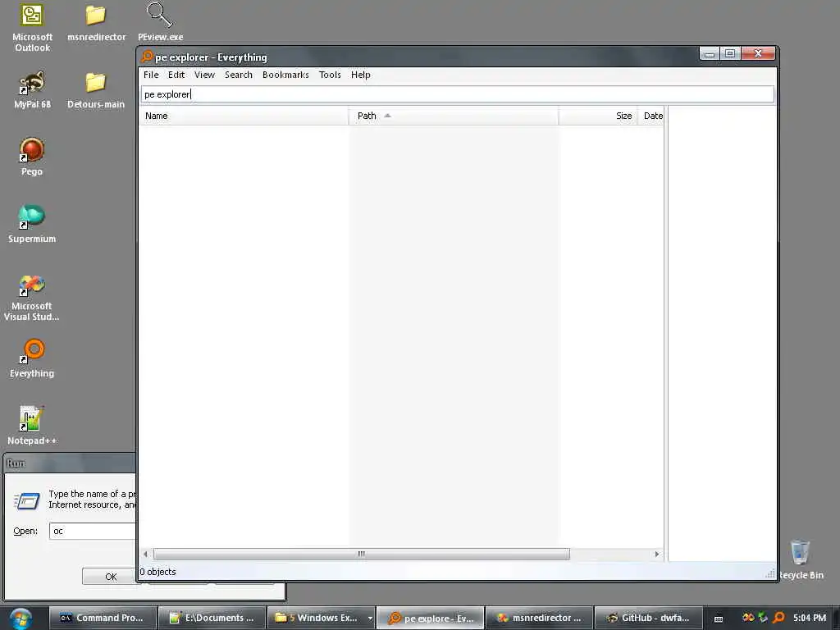Click the scroll left arrow of results list
This screenshot has height=630, width=840.
click(145, 554)
